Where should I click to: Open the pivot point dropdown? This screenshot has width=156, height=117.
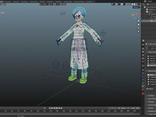click(51, 4)
